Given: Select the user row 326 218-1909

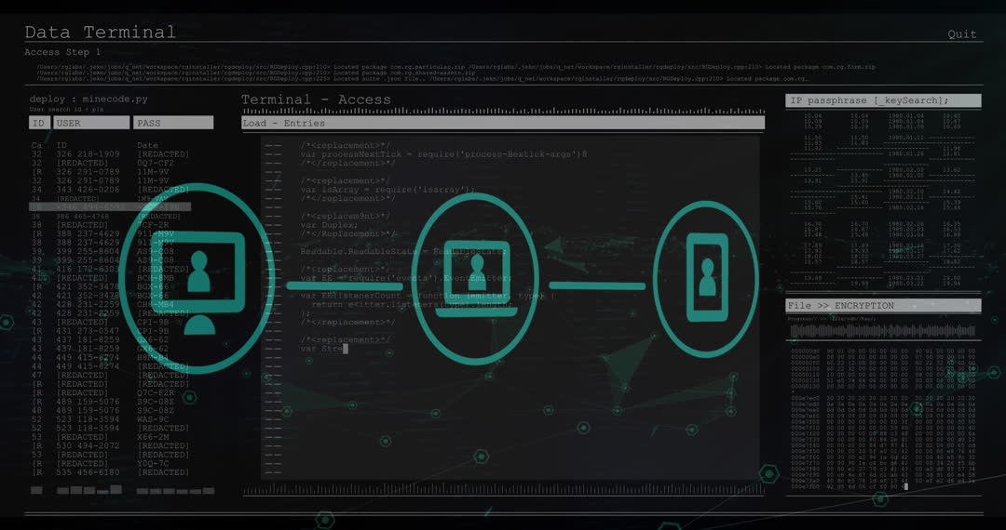Looking at the screenshot, I should [88, 154].
